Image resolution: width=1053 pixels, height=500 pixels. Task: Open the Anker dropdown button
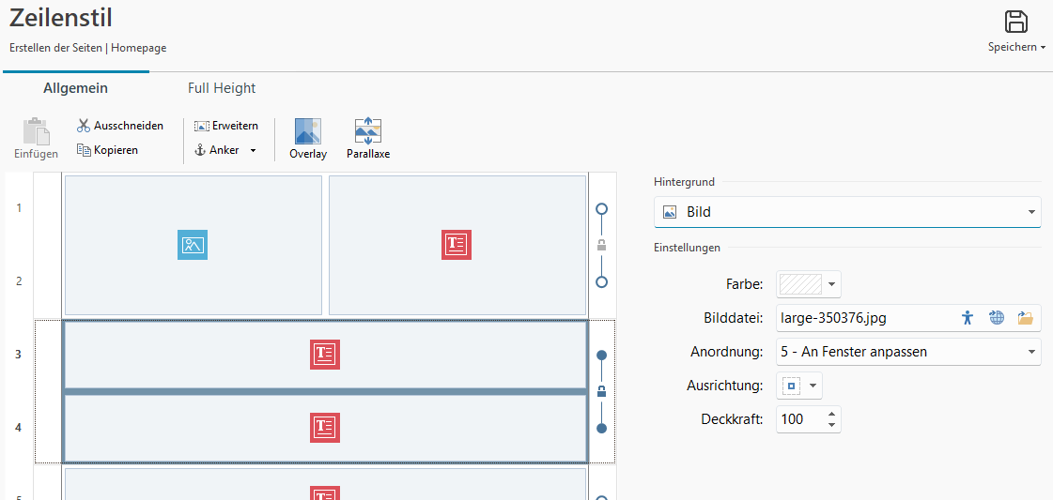[x=225, y=150]
